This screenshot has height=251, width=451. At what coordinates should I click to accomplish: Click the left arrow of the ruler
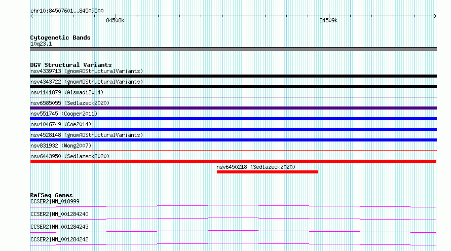pyautogui.click(x=31, y=16)
